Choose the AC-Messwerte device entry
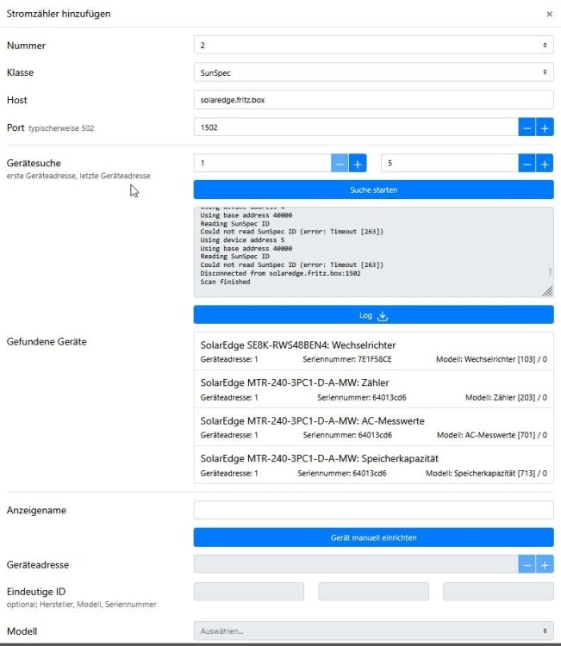This screenshot has height=646, width=561. (x=373, y=427)
